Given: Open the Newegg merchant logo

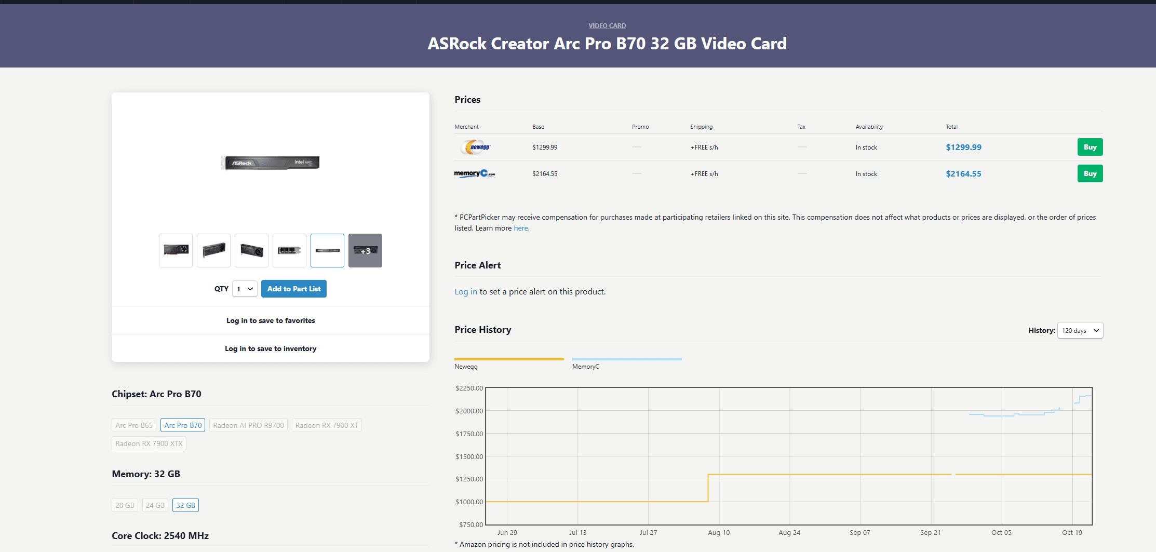Looking at the screenshot, I should click(x=475, y=147).
